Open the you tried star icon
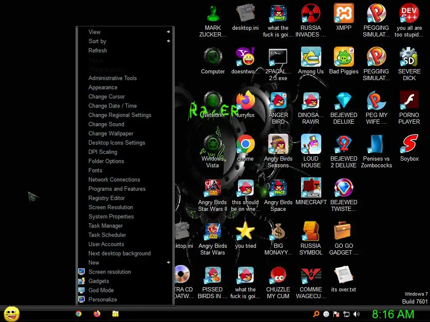This screenshot has height=322, width=430. coord(245,236)
